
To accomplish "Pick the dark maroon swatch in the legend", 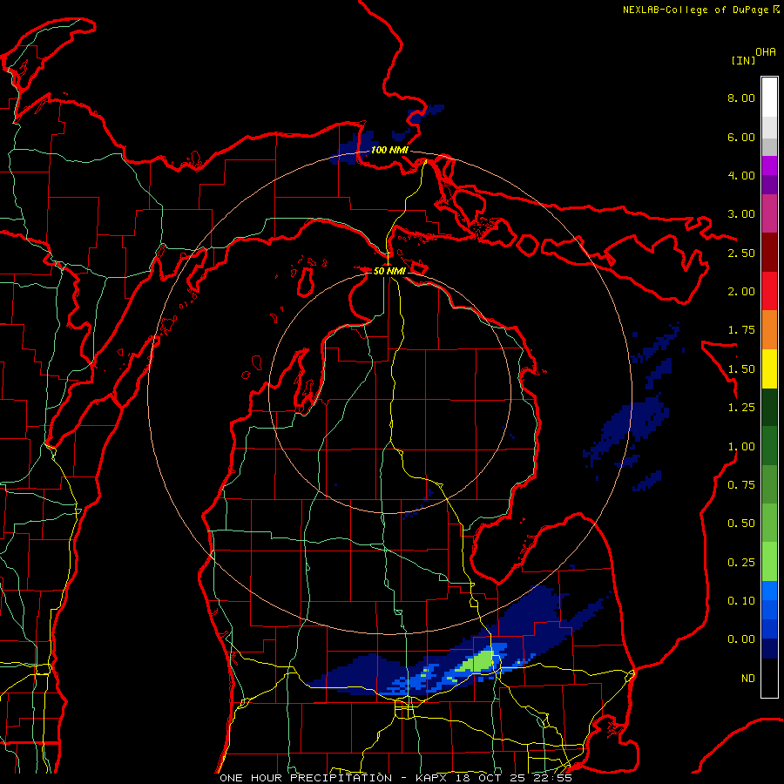I will pos(769,253).
